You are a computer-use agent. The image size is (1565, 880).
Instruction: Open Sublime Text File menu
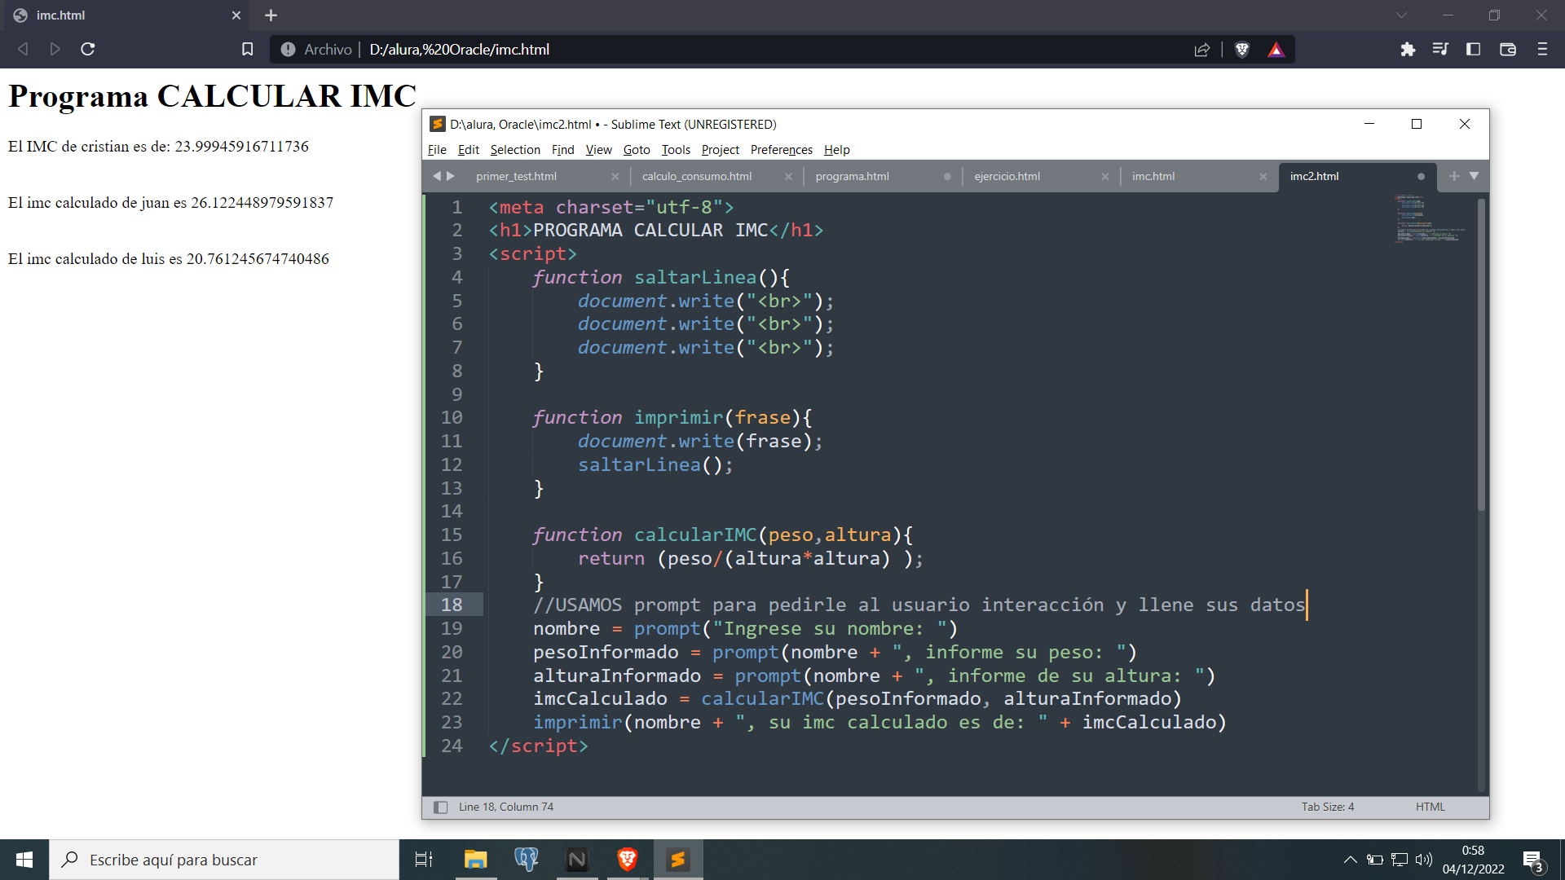[437, 150]
